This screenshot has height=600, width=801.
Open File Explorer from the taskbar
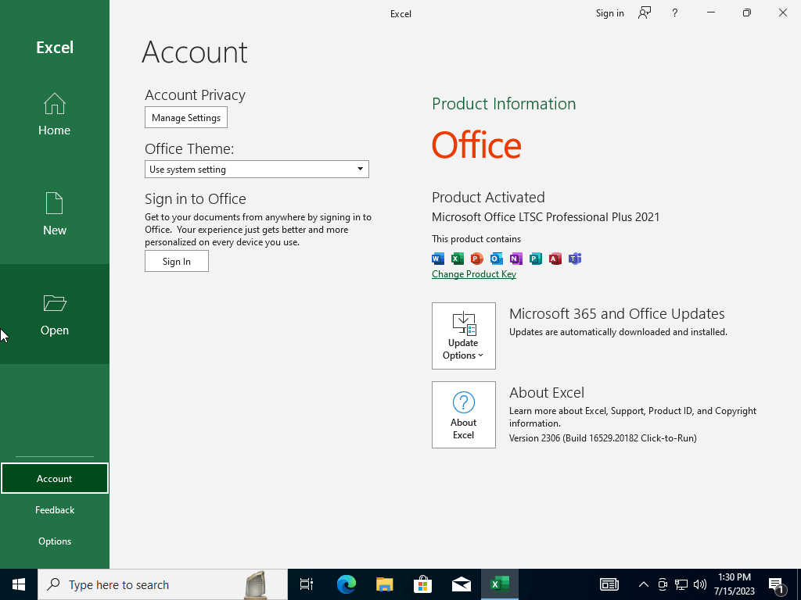pyautogui.click(x=384, y=584)
